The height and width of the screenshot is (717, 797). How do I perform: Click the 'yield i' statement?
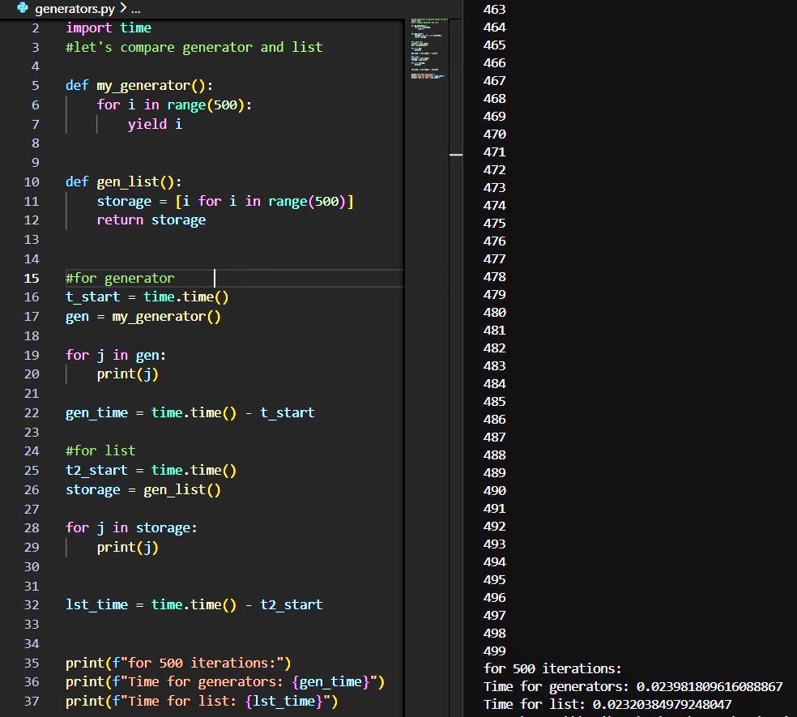pos(155,124)
